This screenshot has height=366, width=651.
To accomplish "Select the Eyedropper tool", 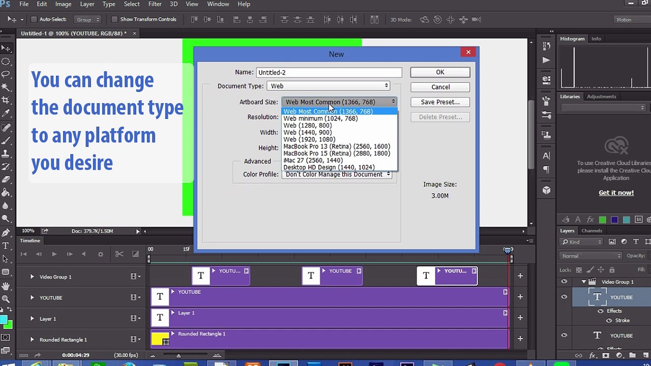I will (6, 114).
